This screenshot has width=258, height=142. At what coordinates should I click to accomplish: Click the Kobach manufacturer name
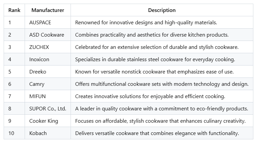[x=38, y=133]
